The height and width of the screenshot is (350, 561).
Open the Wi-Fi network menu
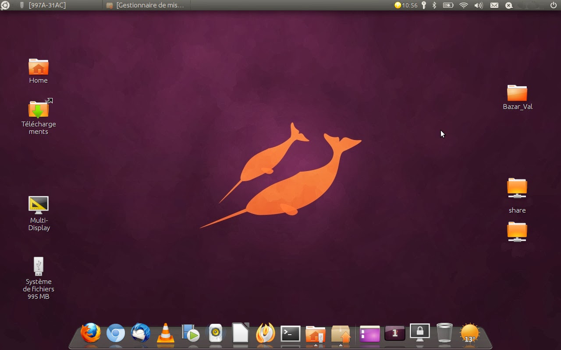click(463, 5)
